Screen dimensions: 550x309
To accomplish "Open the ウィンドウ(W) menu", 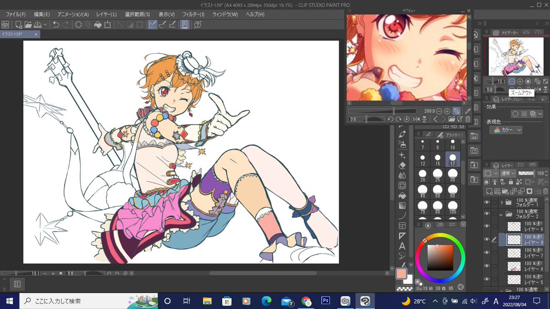I will pyautogui.click(x=225, y=14).
